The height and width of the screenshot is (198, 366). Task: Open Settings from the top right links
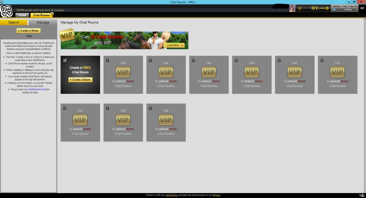tap(336, 7)
